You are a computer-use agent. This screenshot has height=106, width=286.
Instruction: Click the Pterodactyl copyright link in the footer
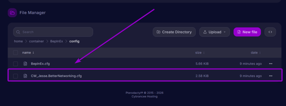pos(144,93)
